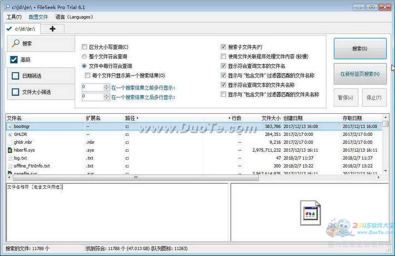
Task: Click the lines-after search result number field
Action: [93, 97]
